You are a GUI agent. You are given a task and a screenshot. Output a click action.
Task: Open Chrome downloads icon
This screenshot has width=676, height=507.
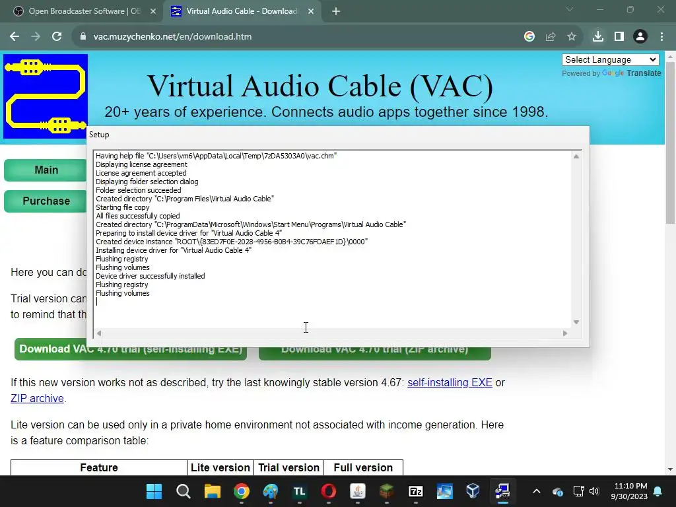[598, 37]
